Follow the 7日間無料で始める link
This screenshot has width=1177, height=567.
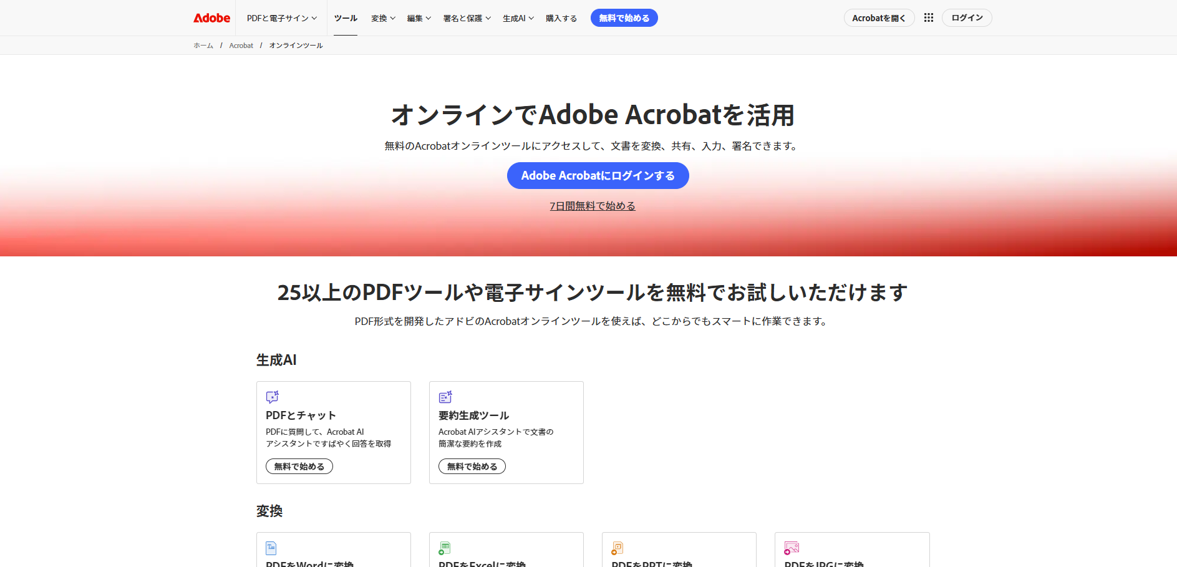pyautogui.click(x=592, y=206)
